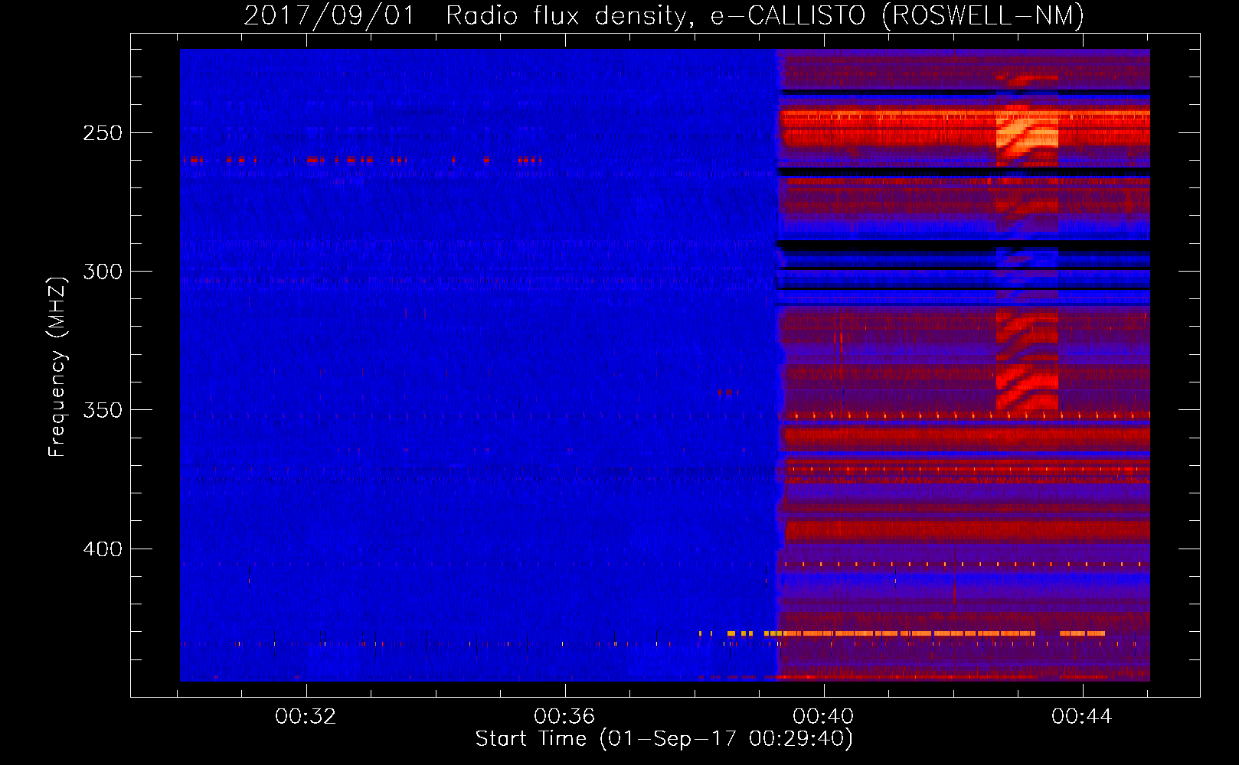Click the striped burst feature near 340 MHz
This screenshot has height=765, width=1239.
pos(1027,389)
